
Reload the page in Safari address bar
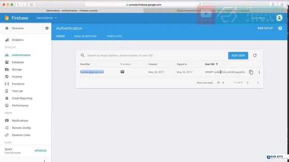click(x=200, y=4)
